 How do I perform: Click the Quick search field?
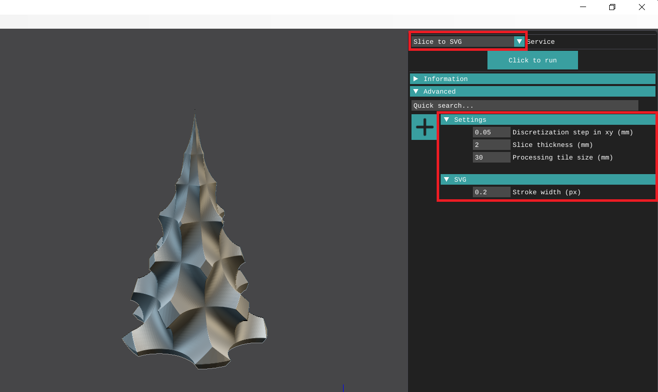click(525, 106)
